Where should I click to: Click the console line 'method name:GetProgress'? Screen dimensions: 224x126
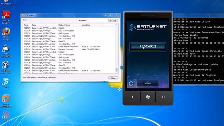point(195,75)
